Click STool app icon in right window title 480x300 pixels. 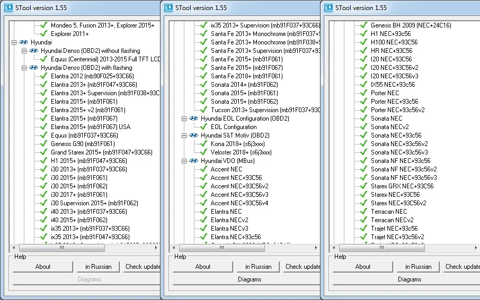[x=328, y=8]
